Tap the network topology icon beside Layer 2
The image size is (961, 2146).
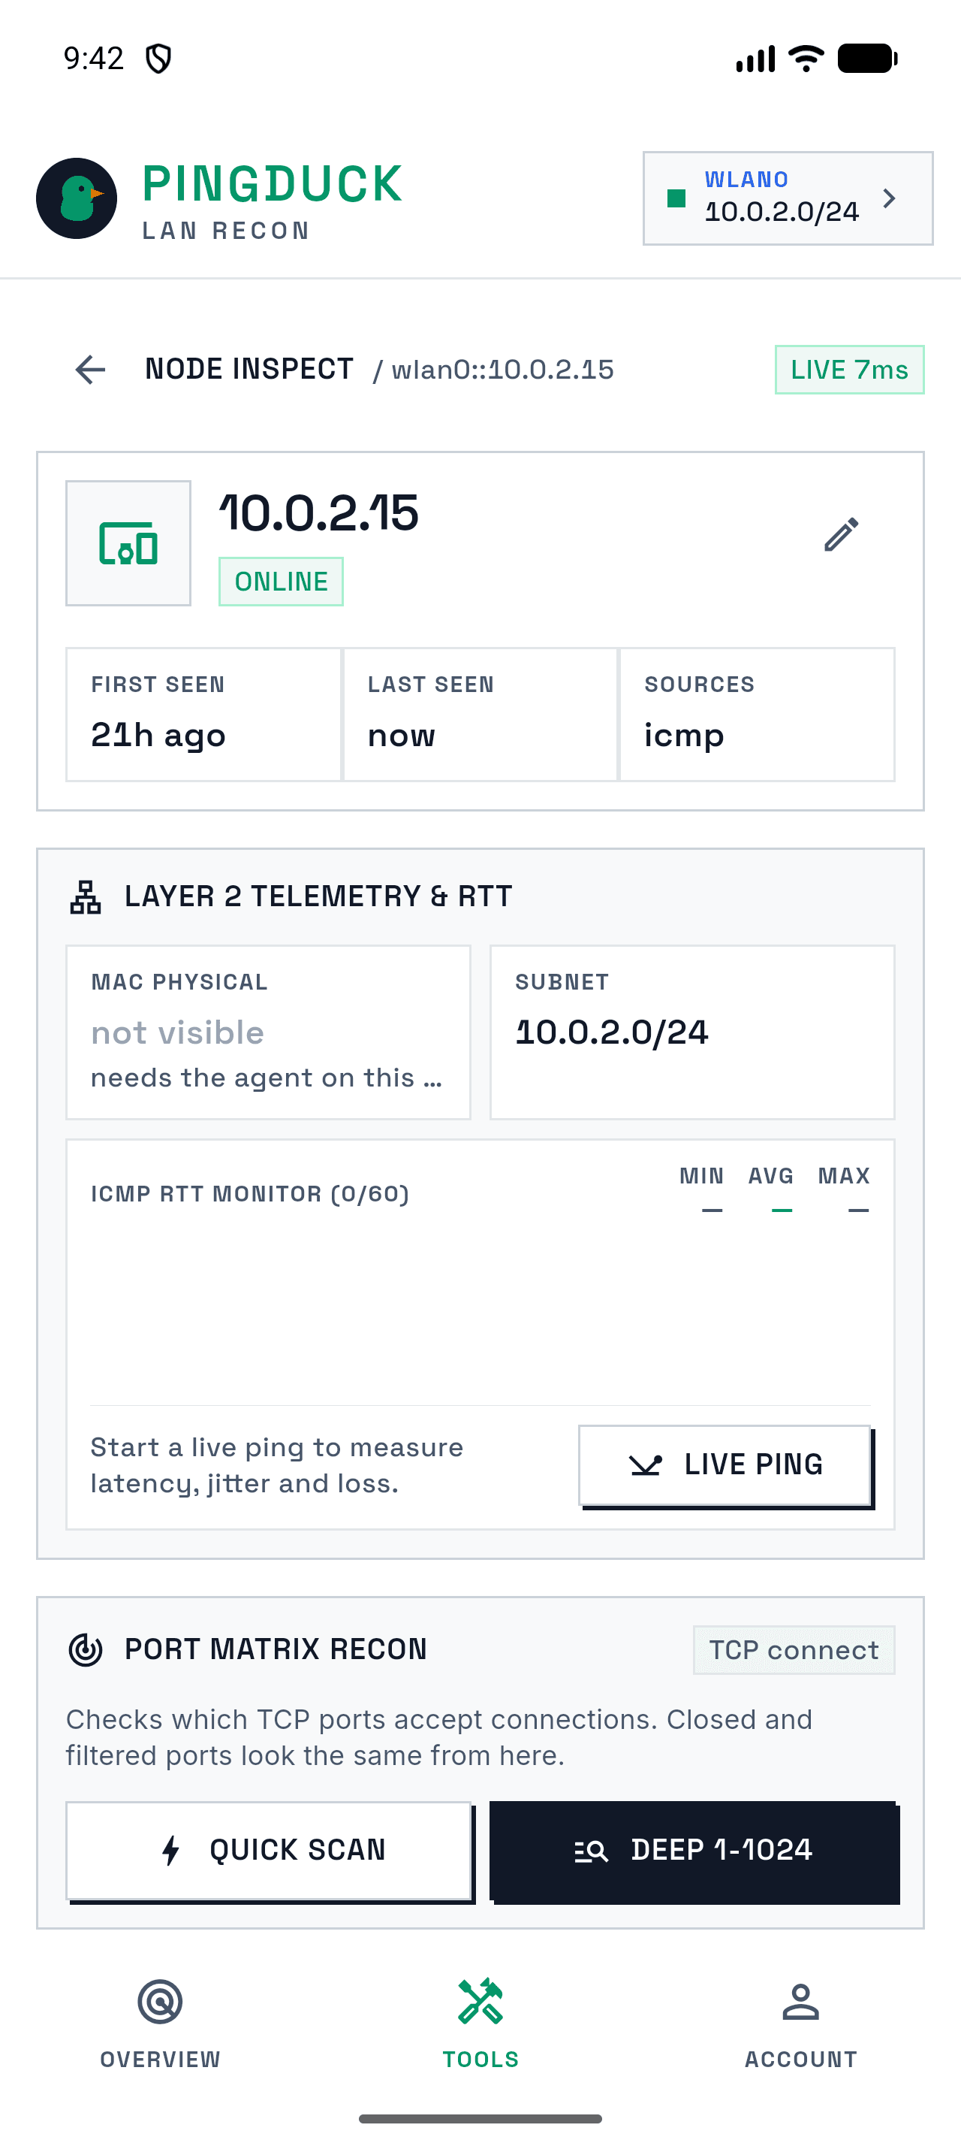86,896
